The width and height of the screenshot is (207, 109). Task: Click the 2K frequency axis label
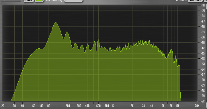[132, 106]
